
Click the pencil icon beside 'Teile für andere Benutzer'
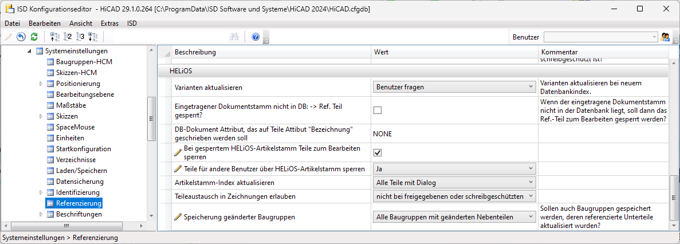click(178, 168)
